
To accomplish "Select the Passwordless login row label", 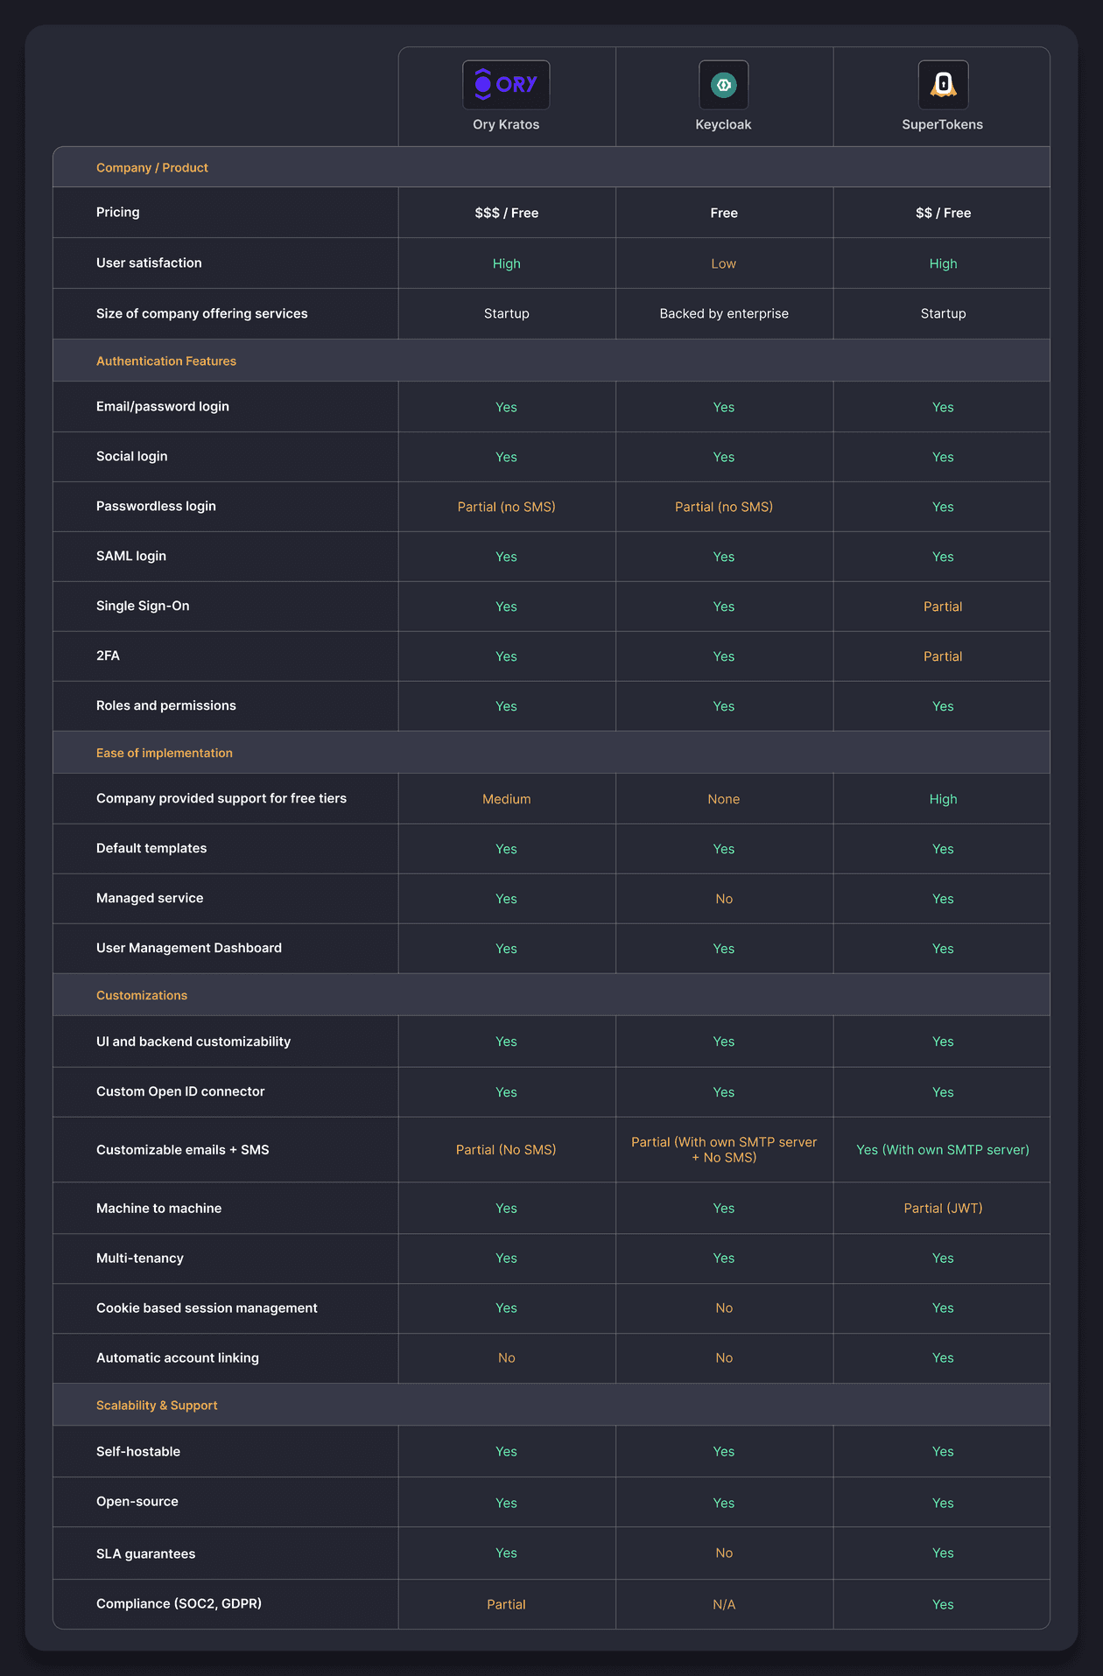I will (x=156, y=506).
